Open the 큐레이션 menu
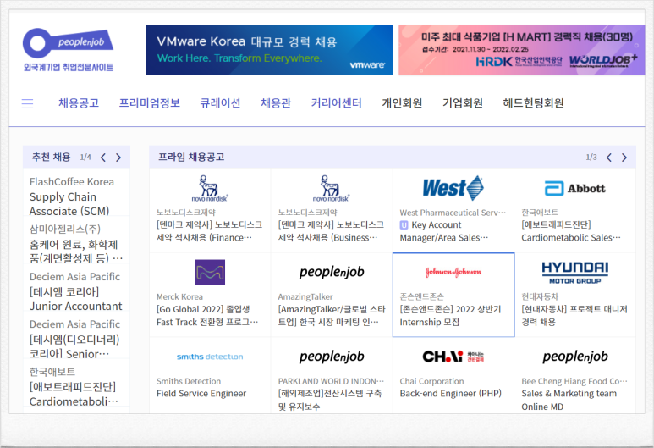Image resolution: width=654 pixels, height=448 pixels. coord(220,103)
